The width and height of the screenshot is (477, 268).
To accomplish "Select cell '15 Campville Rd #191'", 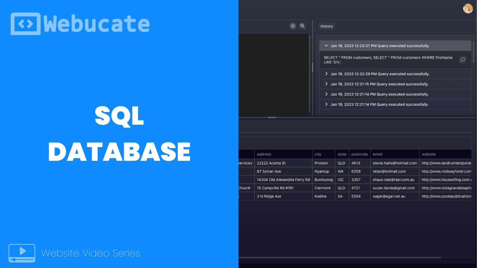I will [283, 188].
